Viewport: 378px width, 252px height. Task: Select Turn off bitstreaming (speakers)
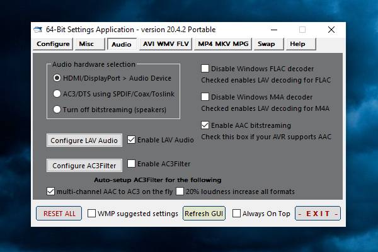pyautogui.click(x=57, y=109)
